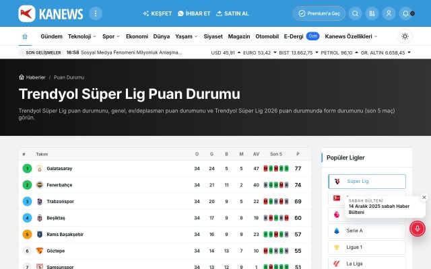Click the Trabzonspor club crest

[40, 202]
